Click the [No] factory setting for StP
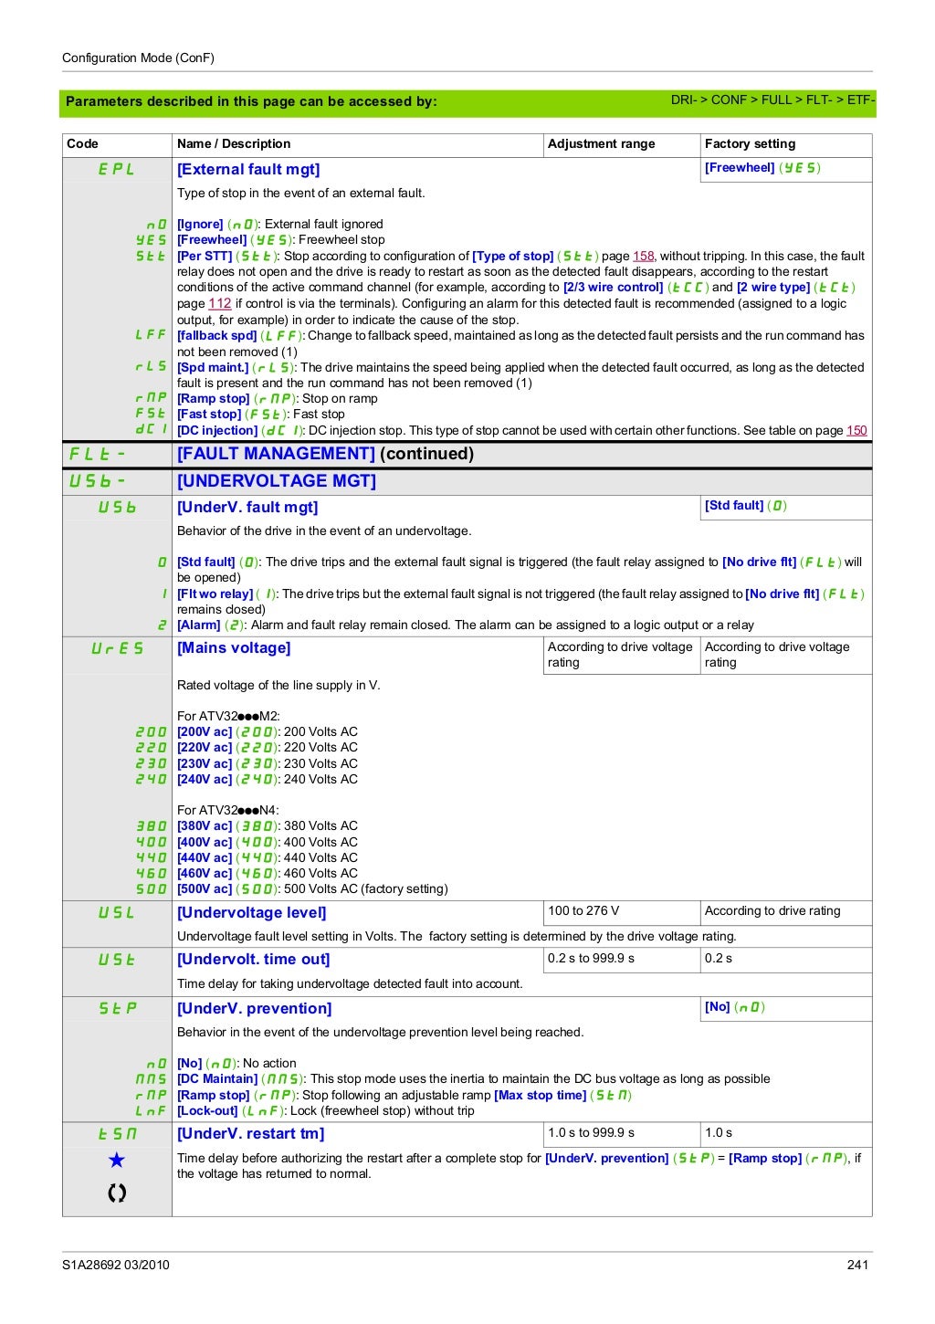The image size is (935, 1324). pyautogui.click(x=735, y=1006)
